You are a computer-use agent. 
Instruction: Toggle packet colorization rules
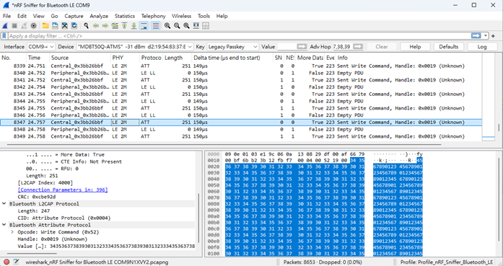pyautogui.click(x=156, y=26)
